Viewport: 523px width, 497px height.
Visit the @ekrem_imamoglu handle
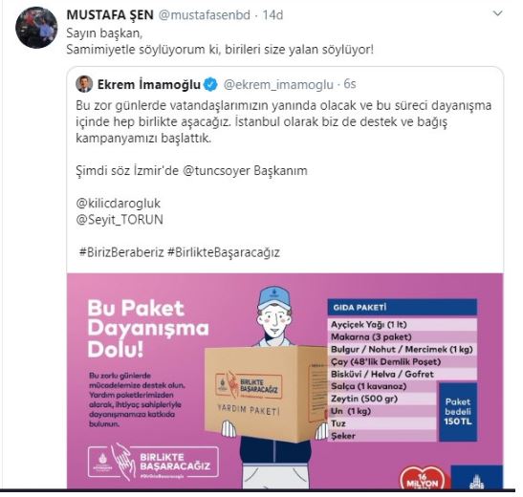pos(278,85)
